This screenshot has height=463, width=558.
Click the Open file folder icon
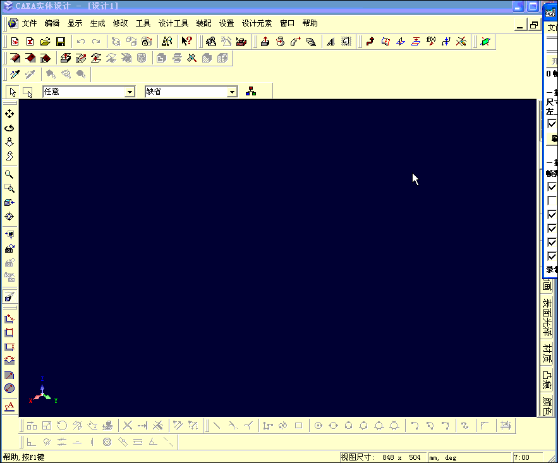click(45, 42)
